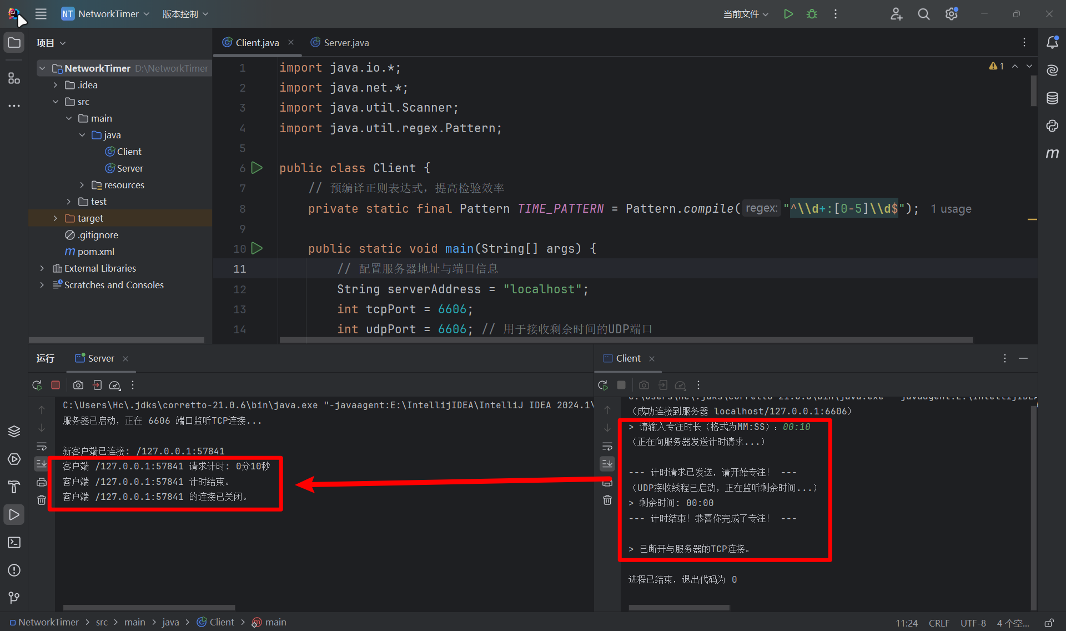Image resolution: width=1066 pixels, height=631 pixels.
Task: Toggle scroll to end in Client console
Action: [x=607, y=463]
